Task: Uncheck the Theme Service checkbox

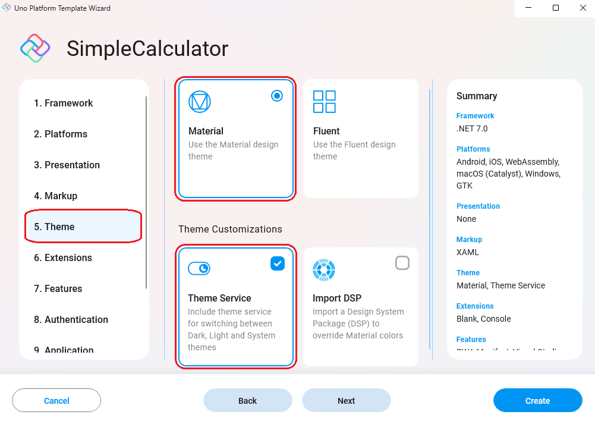Action: [277, 263]
